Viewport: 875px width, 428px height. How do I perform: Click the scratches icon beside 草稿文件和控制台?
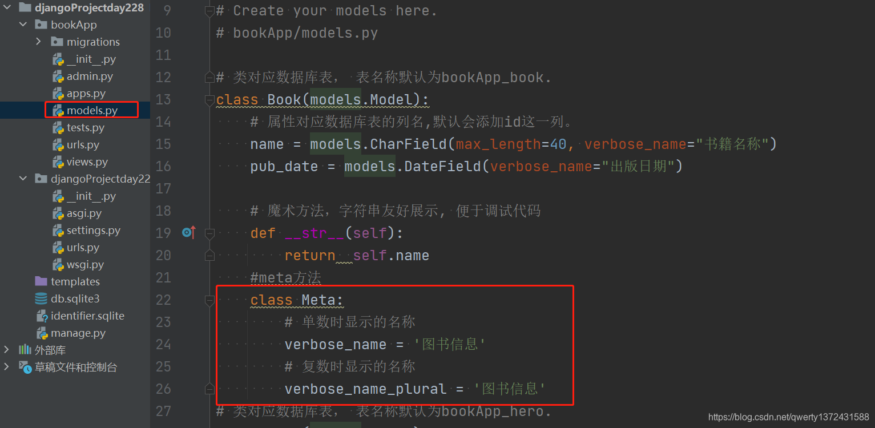pos(25,367)
